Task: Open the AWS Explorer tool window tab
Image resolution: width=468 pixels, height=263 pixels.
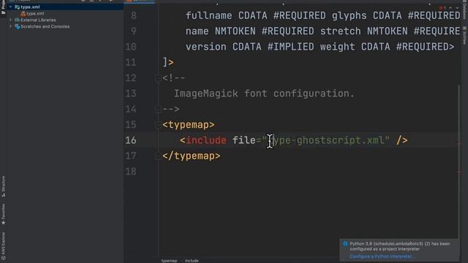Action: [3, 246]
